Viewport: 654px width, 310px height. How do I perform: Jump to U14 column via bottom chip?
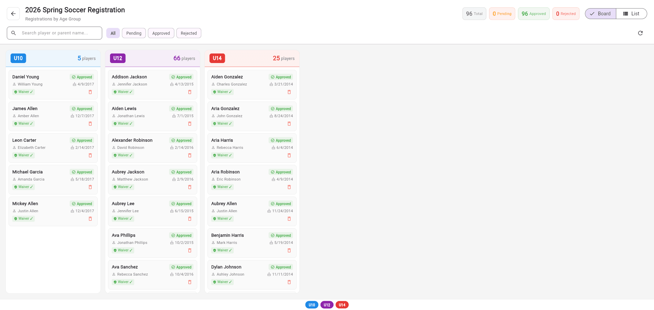(342, 305)
